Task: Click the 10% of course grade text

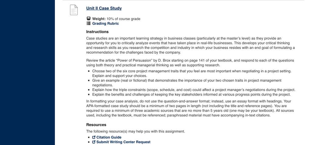Action: coord(123,19)
